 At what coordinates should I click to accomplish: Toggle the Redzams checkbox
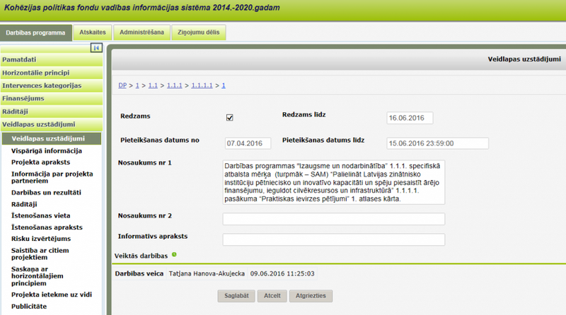click(229, 117)
